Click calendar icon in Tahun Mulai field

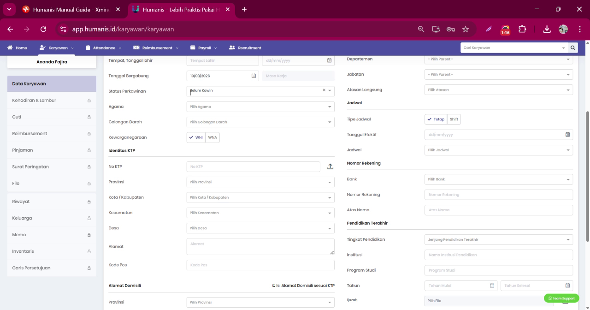[492, 286]
